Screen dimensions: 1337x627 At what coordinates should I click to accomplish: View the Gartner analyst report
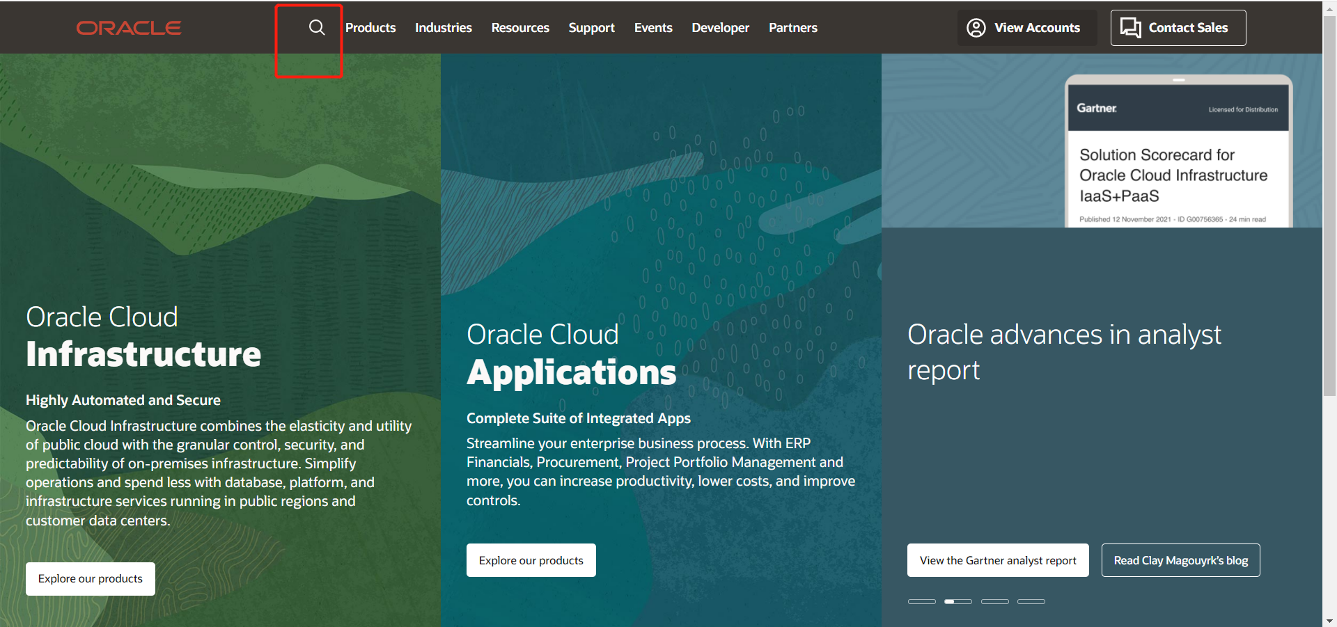tap(998, 560)
